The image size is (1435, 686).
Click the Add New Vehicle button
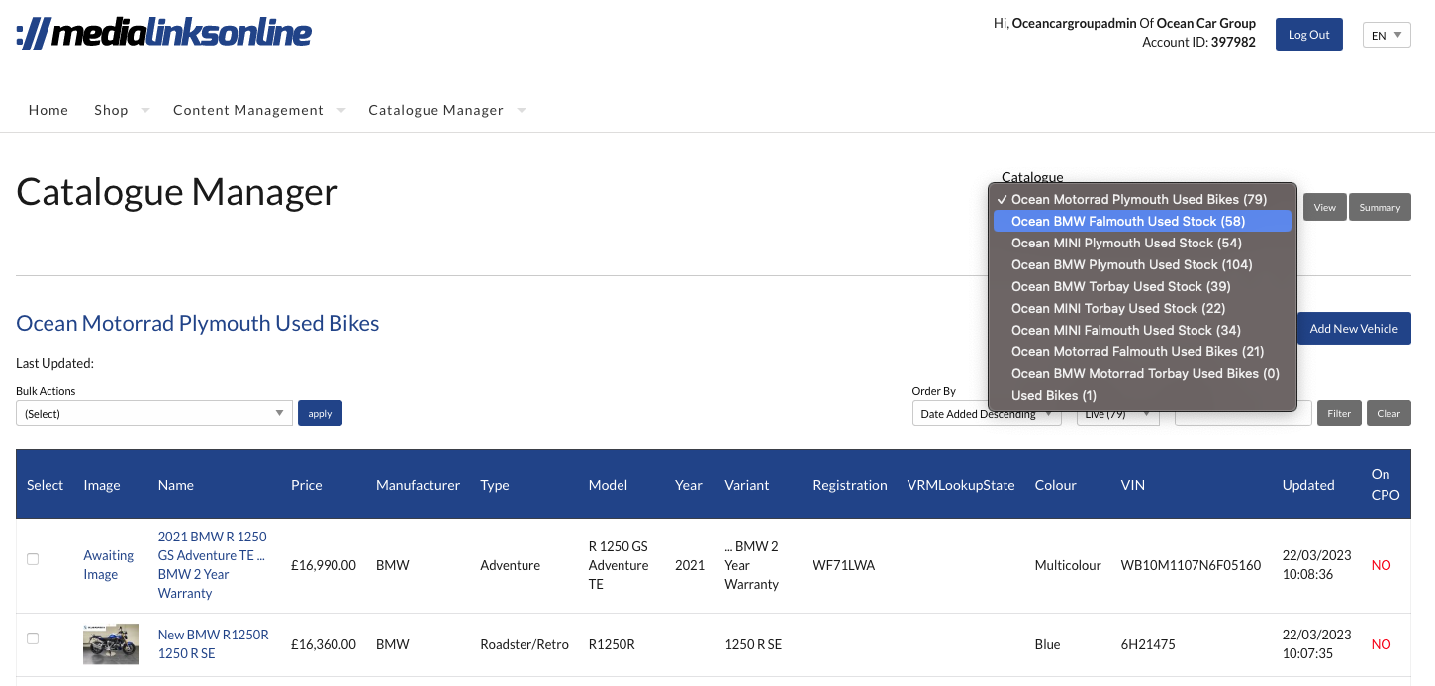point(1353,329)
